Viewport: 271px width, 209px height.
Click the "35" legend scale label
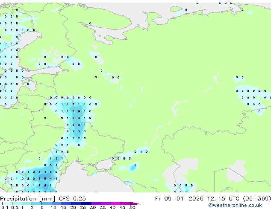[103, 207]
